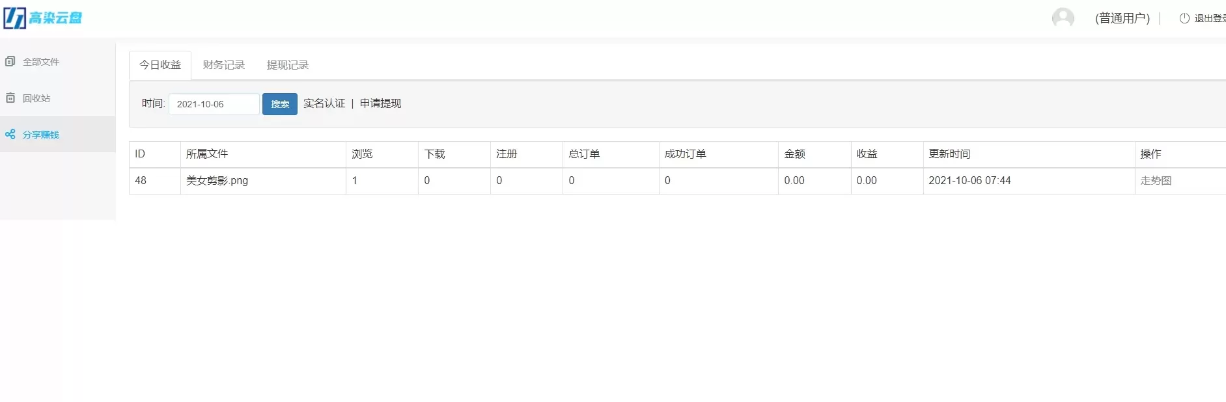Click the 美女剪影.png file name cell

[x=217, y=181]
